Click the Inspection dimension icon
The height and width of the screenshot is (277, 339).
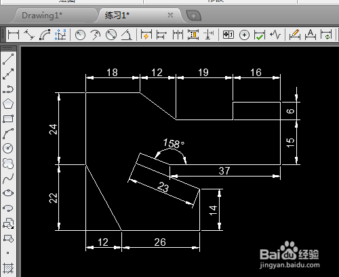260,35
